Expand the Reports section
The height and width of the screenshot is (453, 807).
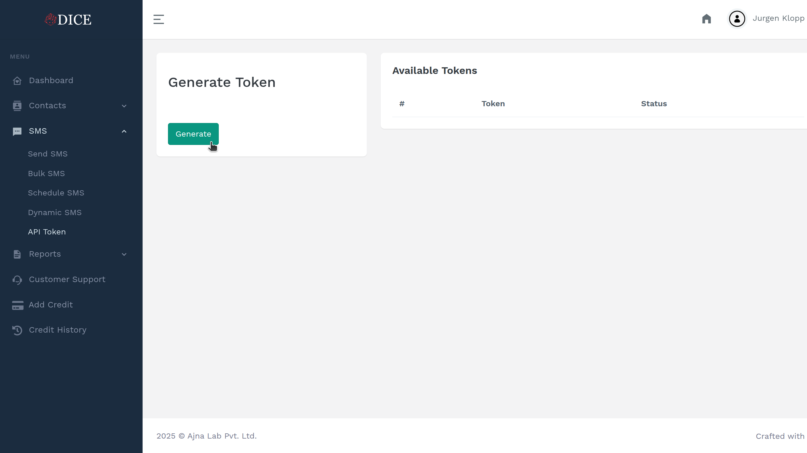tap(124, 254)
